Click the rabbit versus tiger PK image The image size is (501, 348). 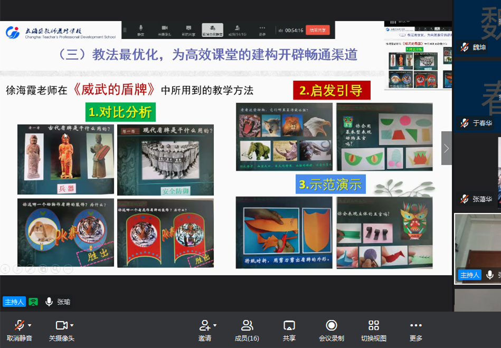click(x=65, y=233)
